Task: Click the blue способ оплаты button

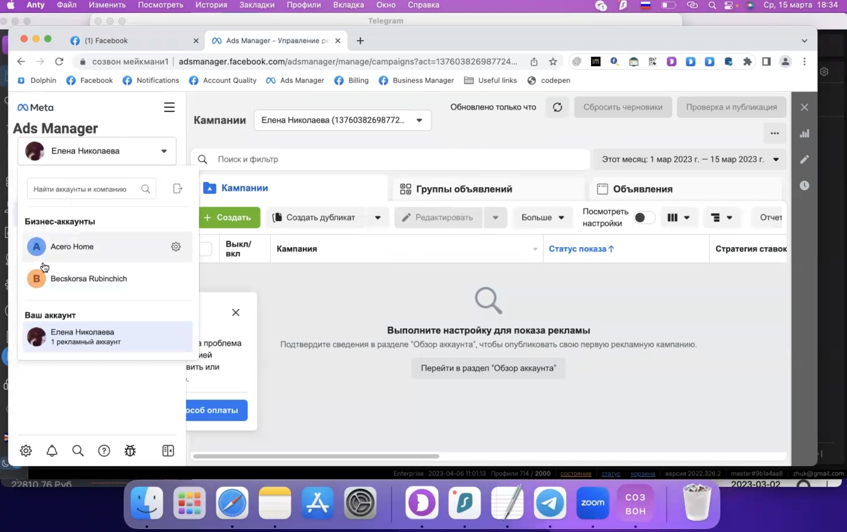Action: [216, 410]
